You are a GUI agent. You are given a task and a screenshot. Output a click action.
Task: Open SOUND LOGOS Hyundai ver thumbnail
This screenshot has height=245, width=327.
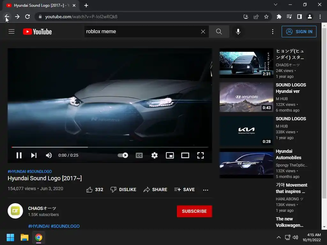pyautogui.click(x=246, y=97)
